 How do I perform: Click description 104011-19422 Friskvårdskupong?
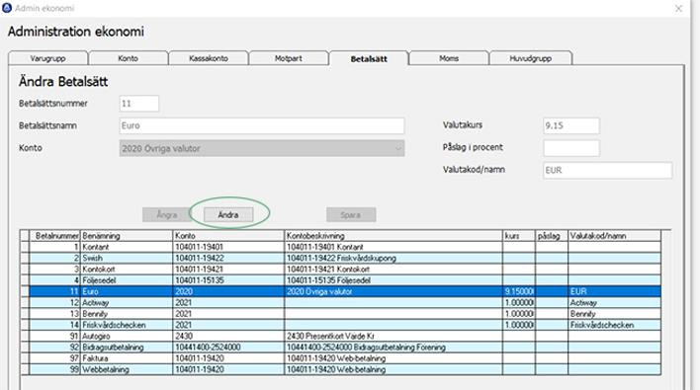394,258
